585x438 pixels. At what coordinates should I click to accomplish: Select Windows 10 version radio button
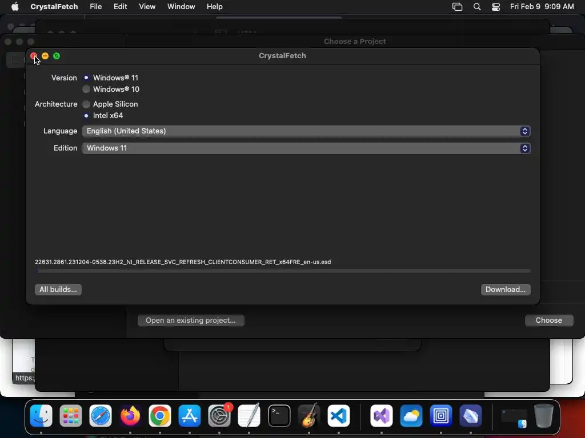[x=86, y=89]
